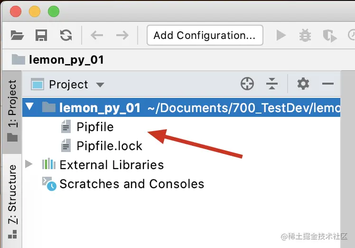Click the Run play icon

click(x=281, y=35)
